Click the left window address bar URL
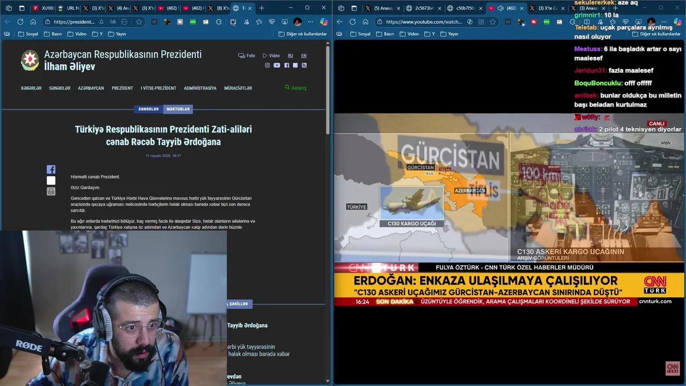The height and width of the screenshot is (386, 686). coord(74,21)
